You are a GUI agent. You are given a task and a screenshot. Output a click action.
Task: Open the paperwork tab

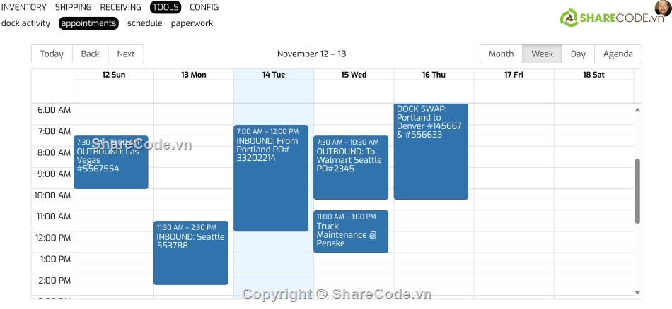pos(192,23)
